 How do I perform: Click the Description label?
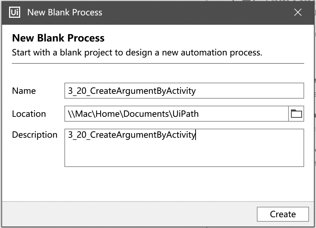[35, 135]
